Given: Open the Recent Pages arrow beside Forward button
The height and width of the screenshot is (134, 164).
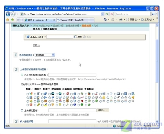Looking at the screenshot, I should click(x=17, y=14).
